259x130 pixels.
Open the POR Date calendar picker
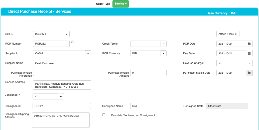[249, 44]
